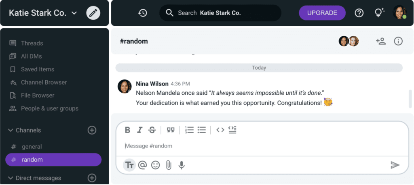The image size is (414, 185).
Task: Click the add member icon in #random
Action: pos(380,41)
